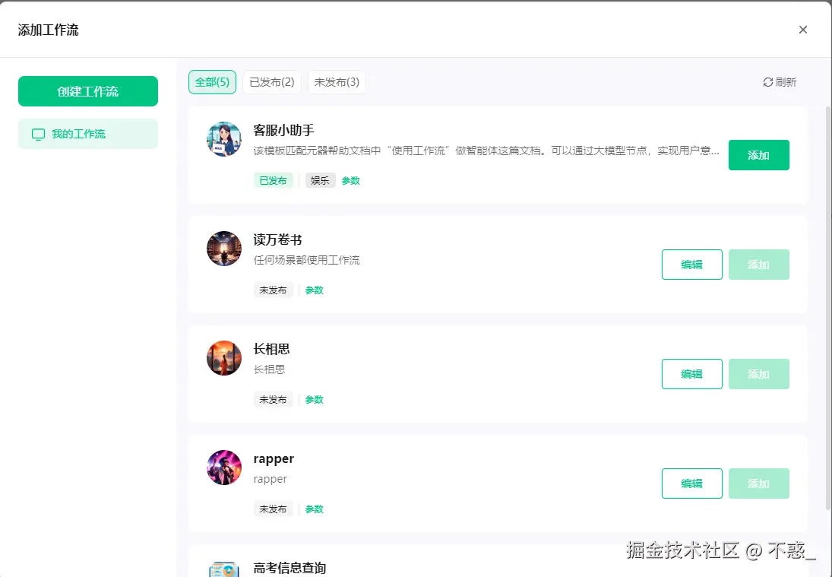Switch to the 已发布(2) filter tab
The width and height of the screenshot is (832, 577).
271,83
